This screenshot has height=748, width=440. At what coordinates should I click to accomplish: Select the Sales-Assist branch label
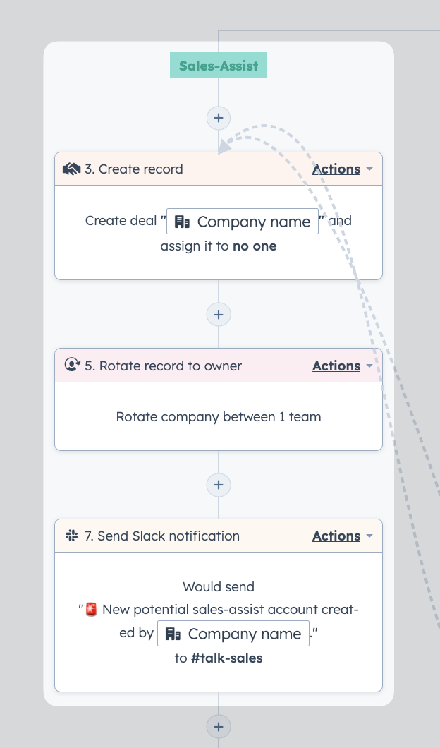coord(219,66)
